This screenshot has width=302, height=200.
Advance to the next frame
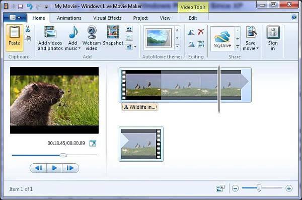pyautogui.click(x=70, y=168)
